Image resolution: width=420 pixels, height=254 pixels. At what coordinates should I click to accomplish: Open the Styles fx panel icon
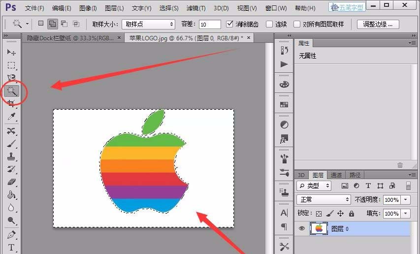(284, 139)
